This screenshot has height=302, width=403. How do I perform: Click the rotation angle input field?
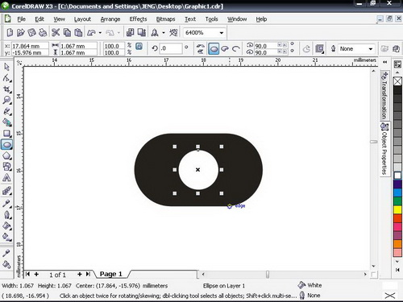pos(171,48)
